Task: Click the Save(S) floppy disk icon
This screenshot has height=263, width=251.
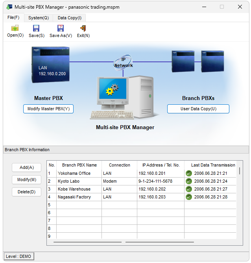Action: point(36,28)
